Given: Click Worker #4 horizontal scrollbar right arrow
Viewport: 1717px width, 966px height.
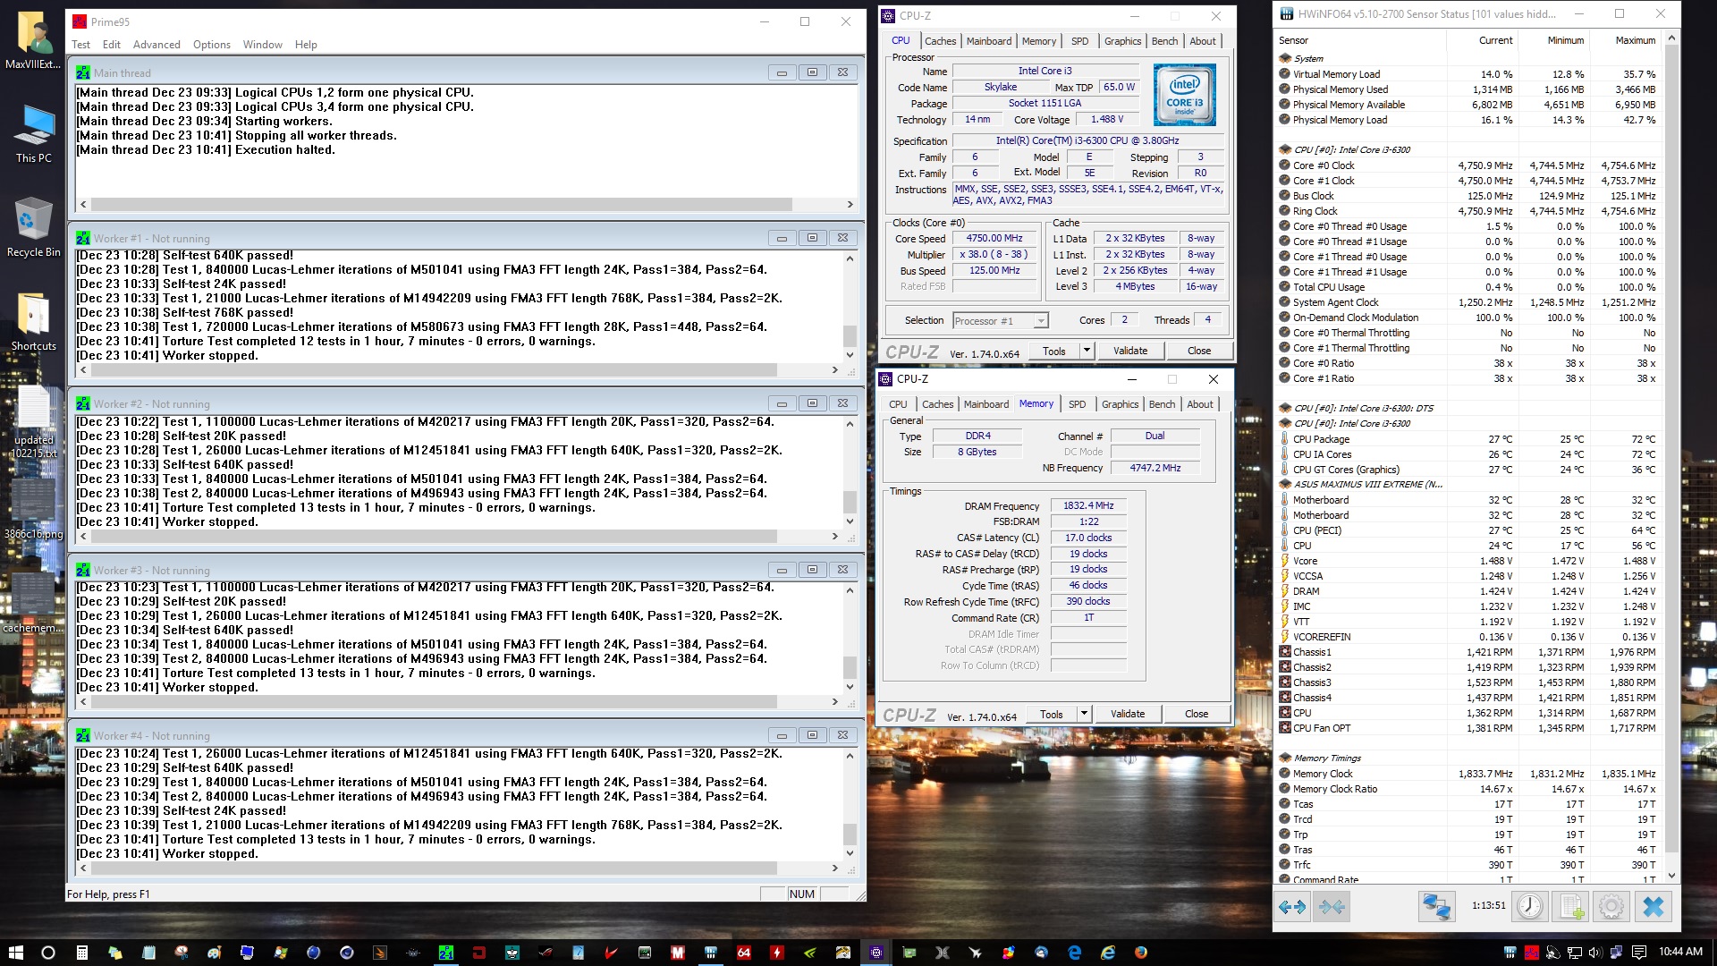Looking at the screenshot, I should pyautogui.click(x=835, y=868).
